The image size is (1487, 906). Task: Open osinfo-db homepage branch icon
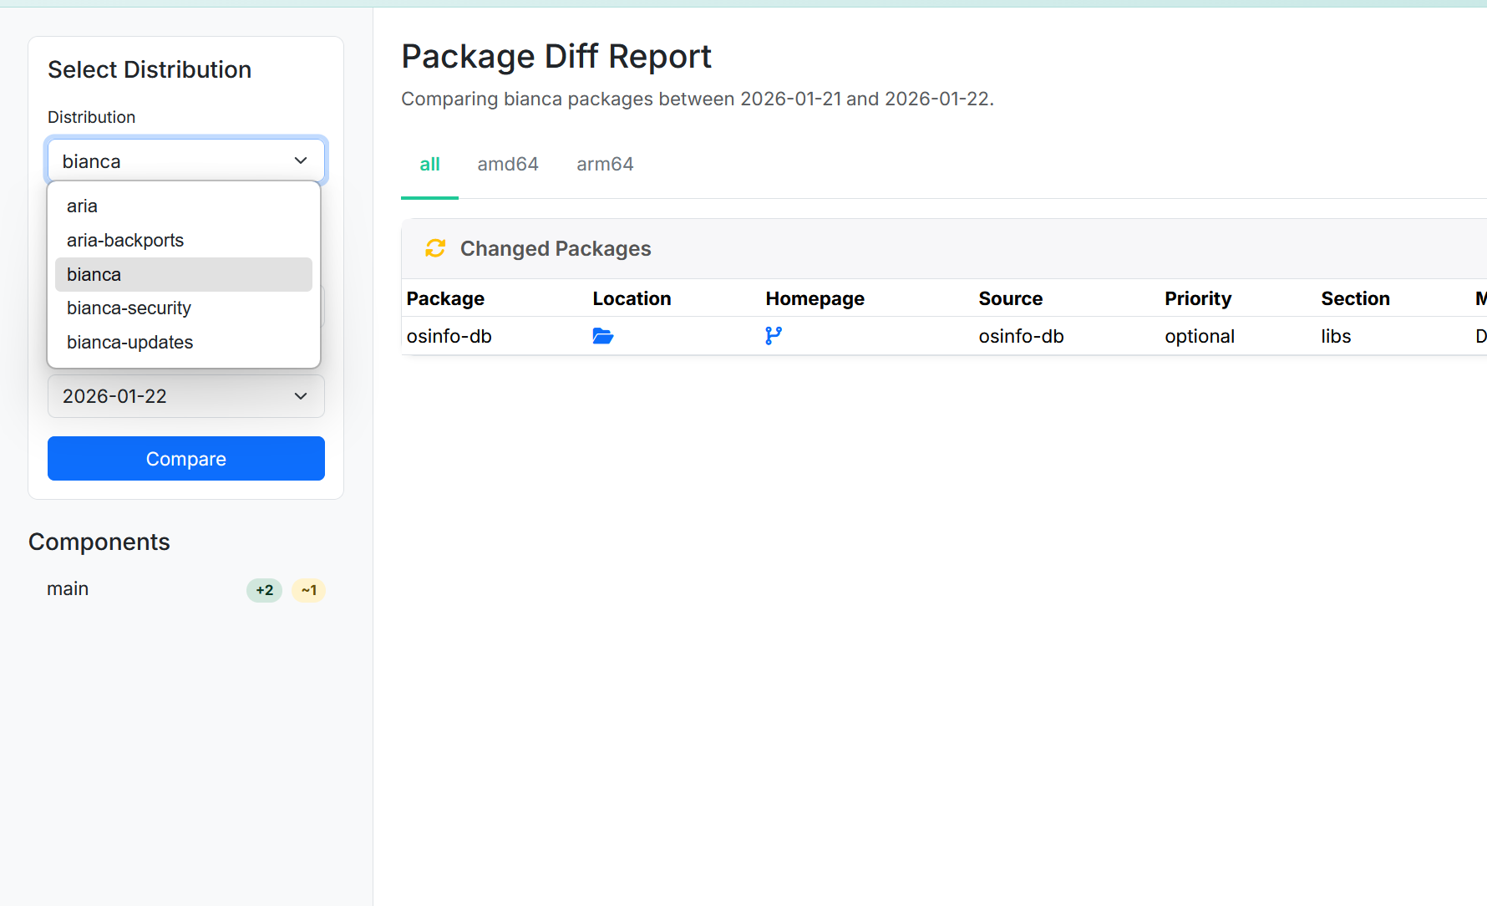pyautogui.click(x=774, y=336)
